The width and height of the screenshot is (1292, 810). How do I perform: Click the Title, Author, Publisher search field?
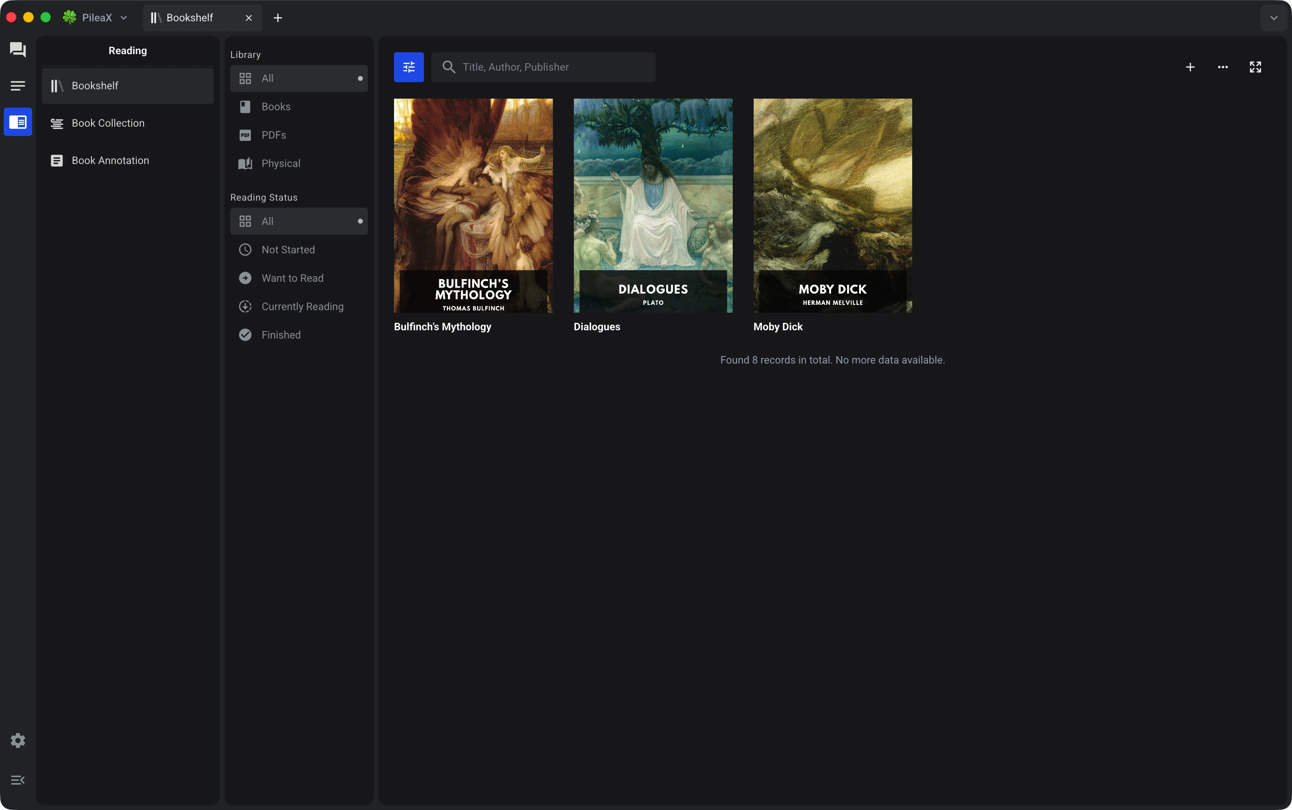tap(543, 67)
